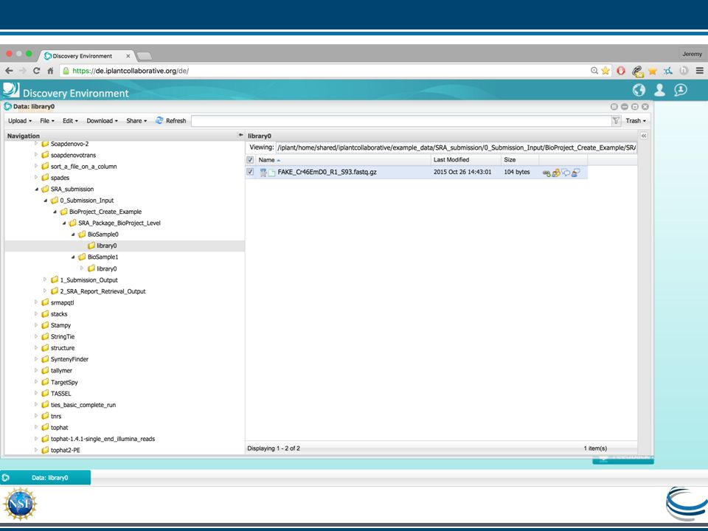Select the ties_basic_complete_run folder
Viewport: 708px width, 531px height.
point(83,405)
